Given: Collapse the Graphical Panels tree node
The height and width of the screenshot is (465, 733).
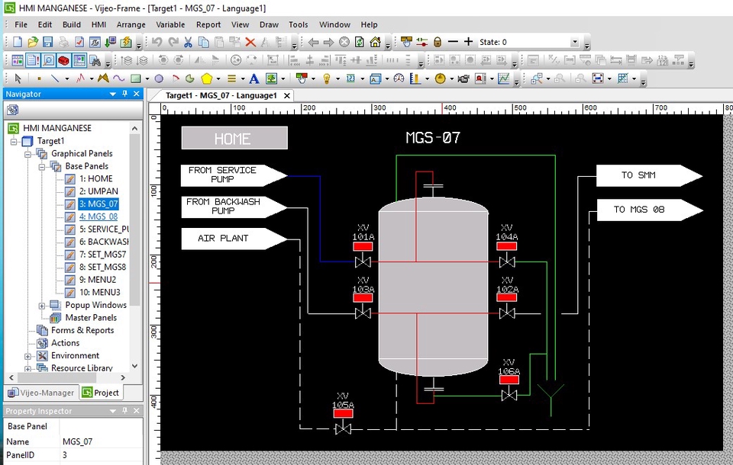Looking at the screenshot, I should tap(27, 153).
